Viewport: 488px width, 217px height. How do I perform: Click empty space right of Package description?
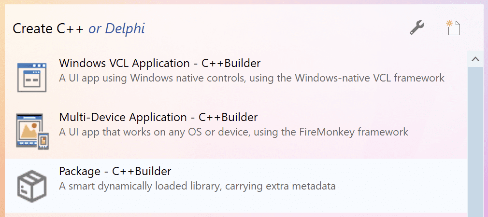coord(401,186)
